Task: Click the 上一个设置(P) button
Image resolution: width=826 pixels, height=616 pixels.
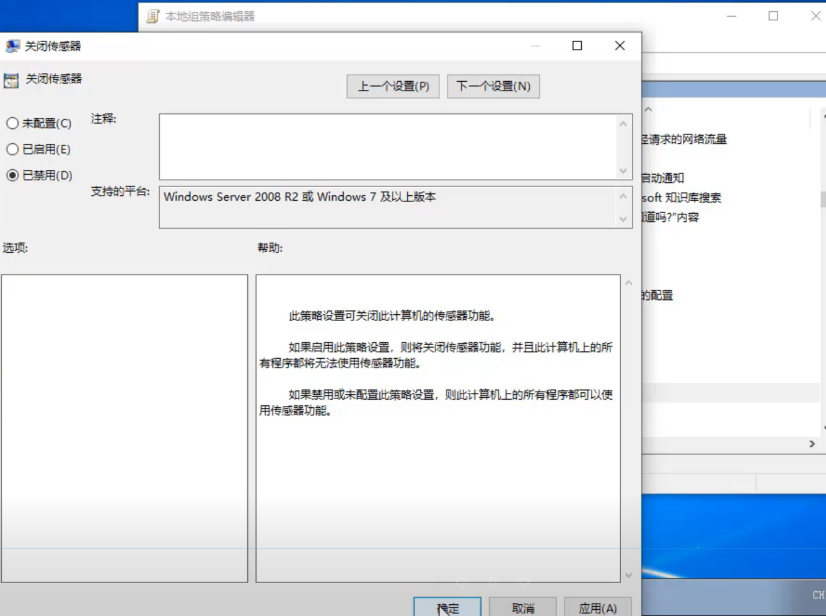Action: 392,86
